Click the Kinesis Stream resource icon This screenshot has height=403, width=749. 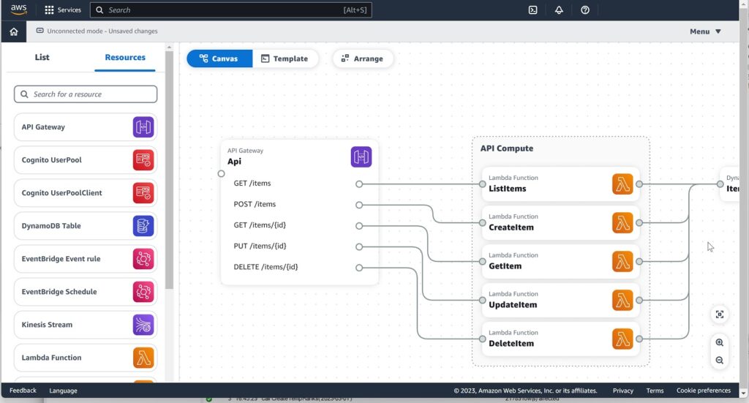pyautogui.click(x=143, y=325)
